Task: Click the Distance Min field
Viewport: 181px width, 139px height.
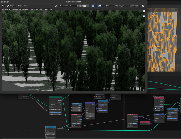Action: coord(56,109)
